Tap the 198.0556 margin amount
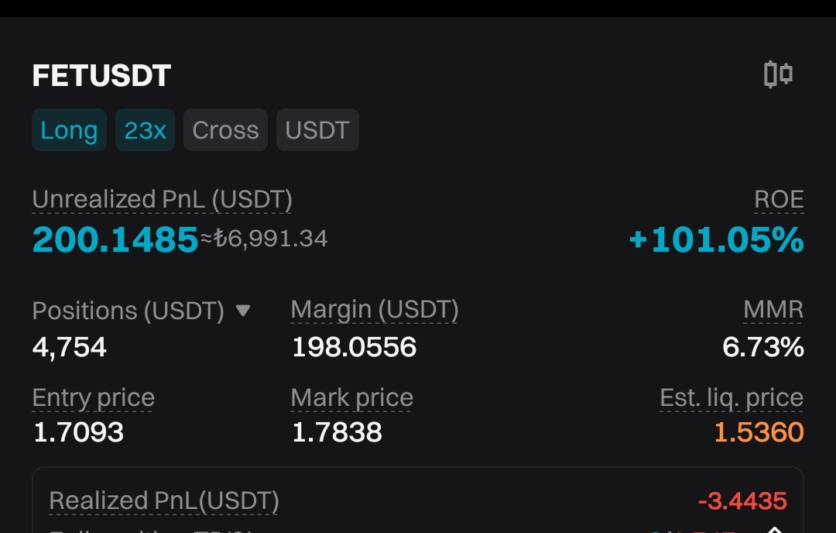 pyautogui.click(x=354, y=347)
